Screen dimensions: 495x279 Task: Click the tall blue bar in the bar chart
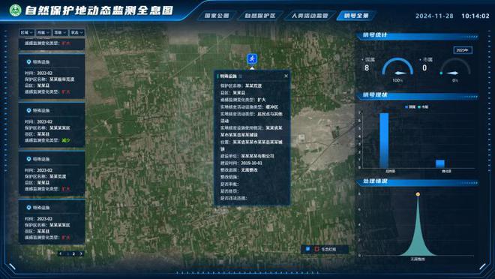point(384,140)
